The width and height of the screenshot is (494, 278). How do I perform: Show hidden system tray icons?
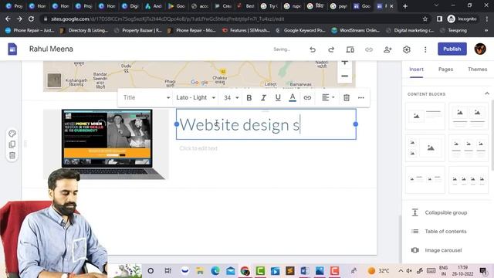401,271
